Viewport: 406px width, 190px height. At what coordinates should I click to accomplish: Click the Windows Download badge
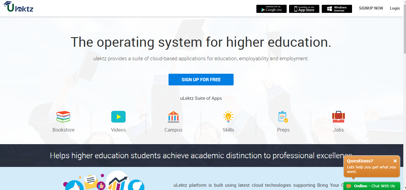[x=337, y=9]
